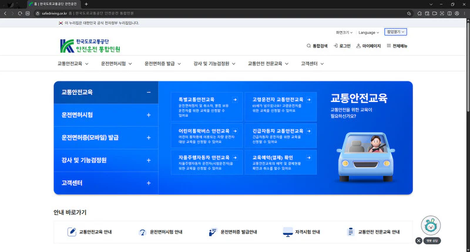The width and height of the screenshot is (470, 252).
Task: Expand the 고객센터 navigation menu
Action: (313, 64)
